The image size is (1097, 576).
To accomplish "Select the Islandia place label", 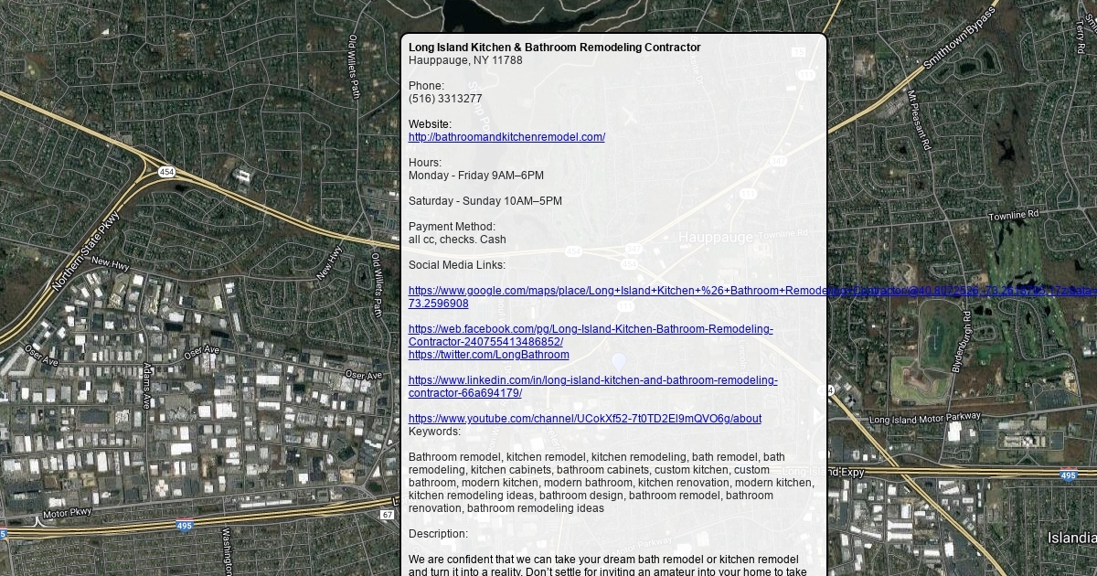I will pos(1070,538).
